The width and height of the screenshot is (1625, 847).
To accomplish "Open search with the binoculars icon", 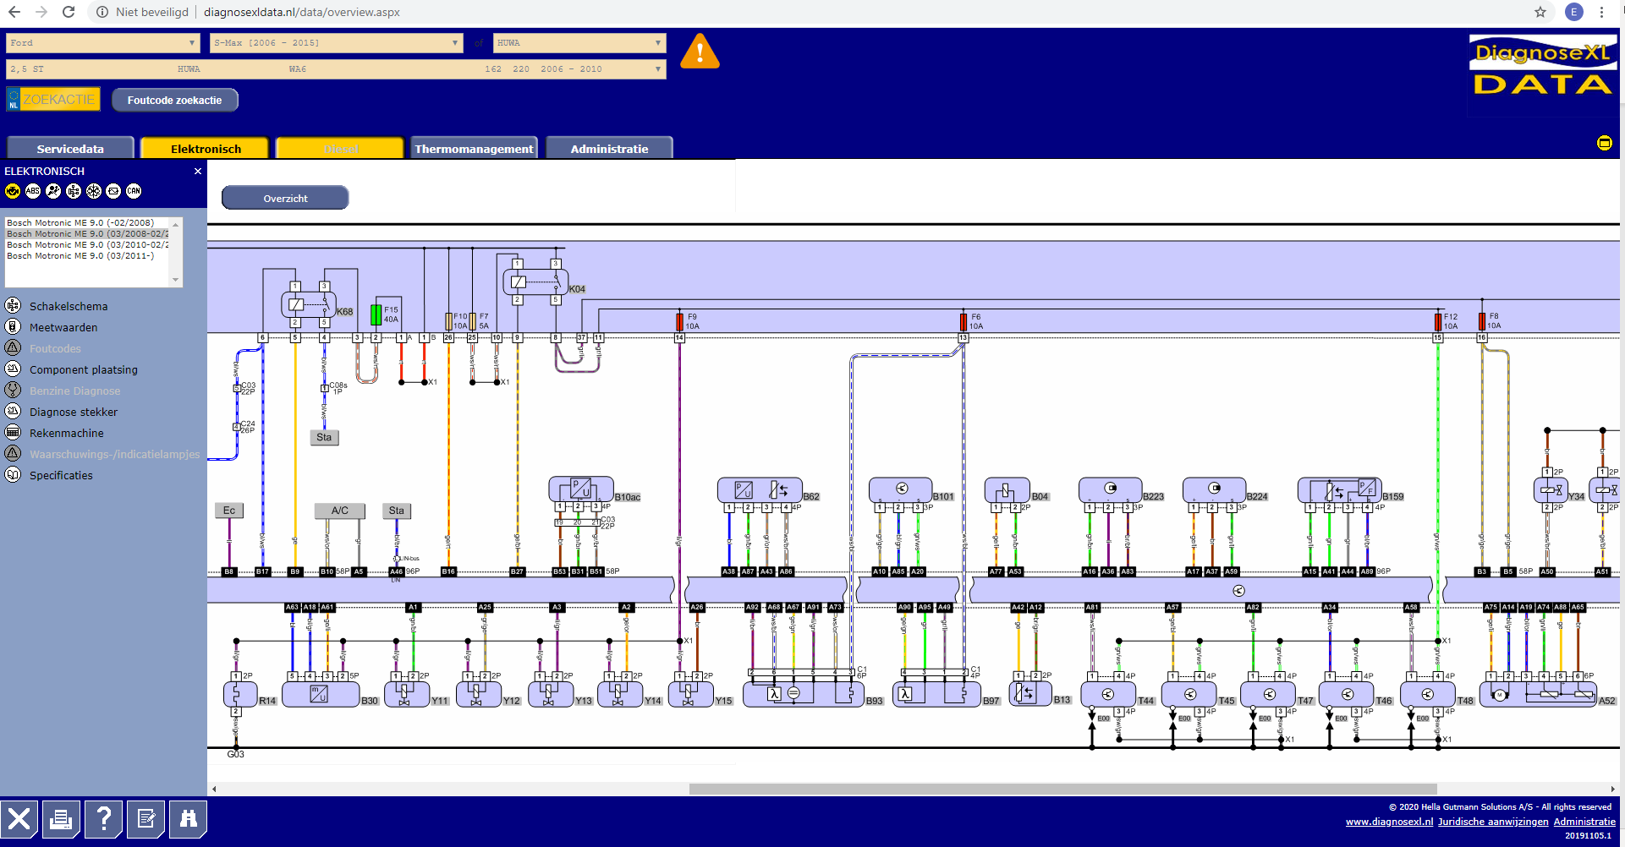I will [x=188, y=819].
